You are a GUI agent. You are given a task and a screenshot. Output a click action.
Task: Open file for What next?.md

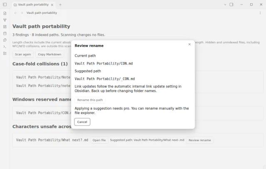click(99, 140)
